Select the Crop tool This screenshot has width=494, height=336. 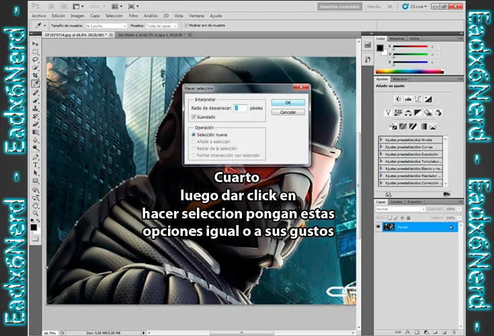[x=35, y=75]
